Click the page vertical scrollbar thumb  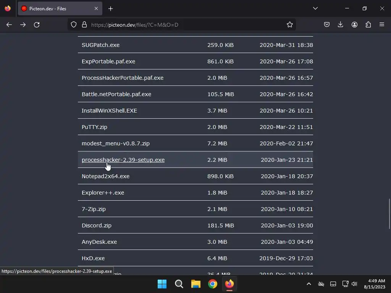pos(389,214)
